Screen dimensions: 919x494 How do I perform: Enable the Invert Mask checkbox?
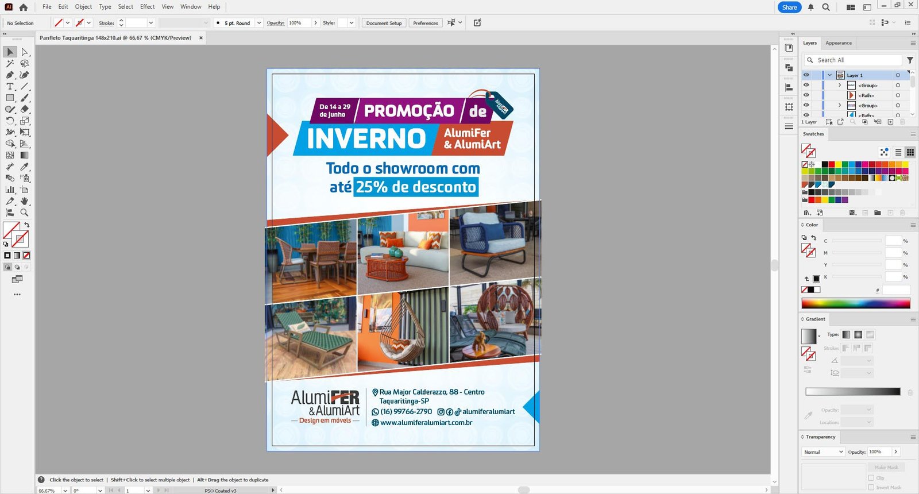pos(872,487)
